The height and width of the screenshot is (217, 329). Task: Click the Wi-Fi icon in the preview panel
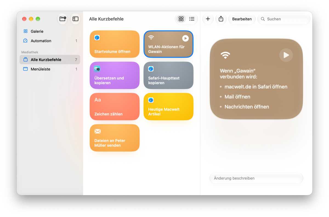(225, 55)
